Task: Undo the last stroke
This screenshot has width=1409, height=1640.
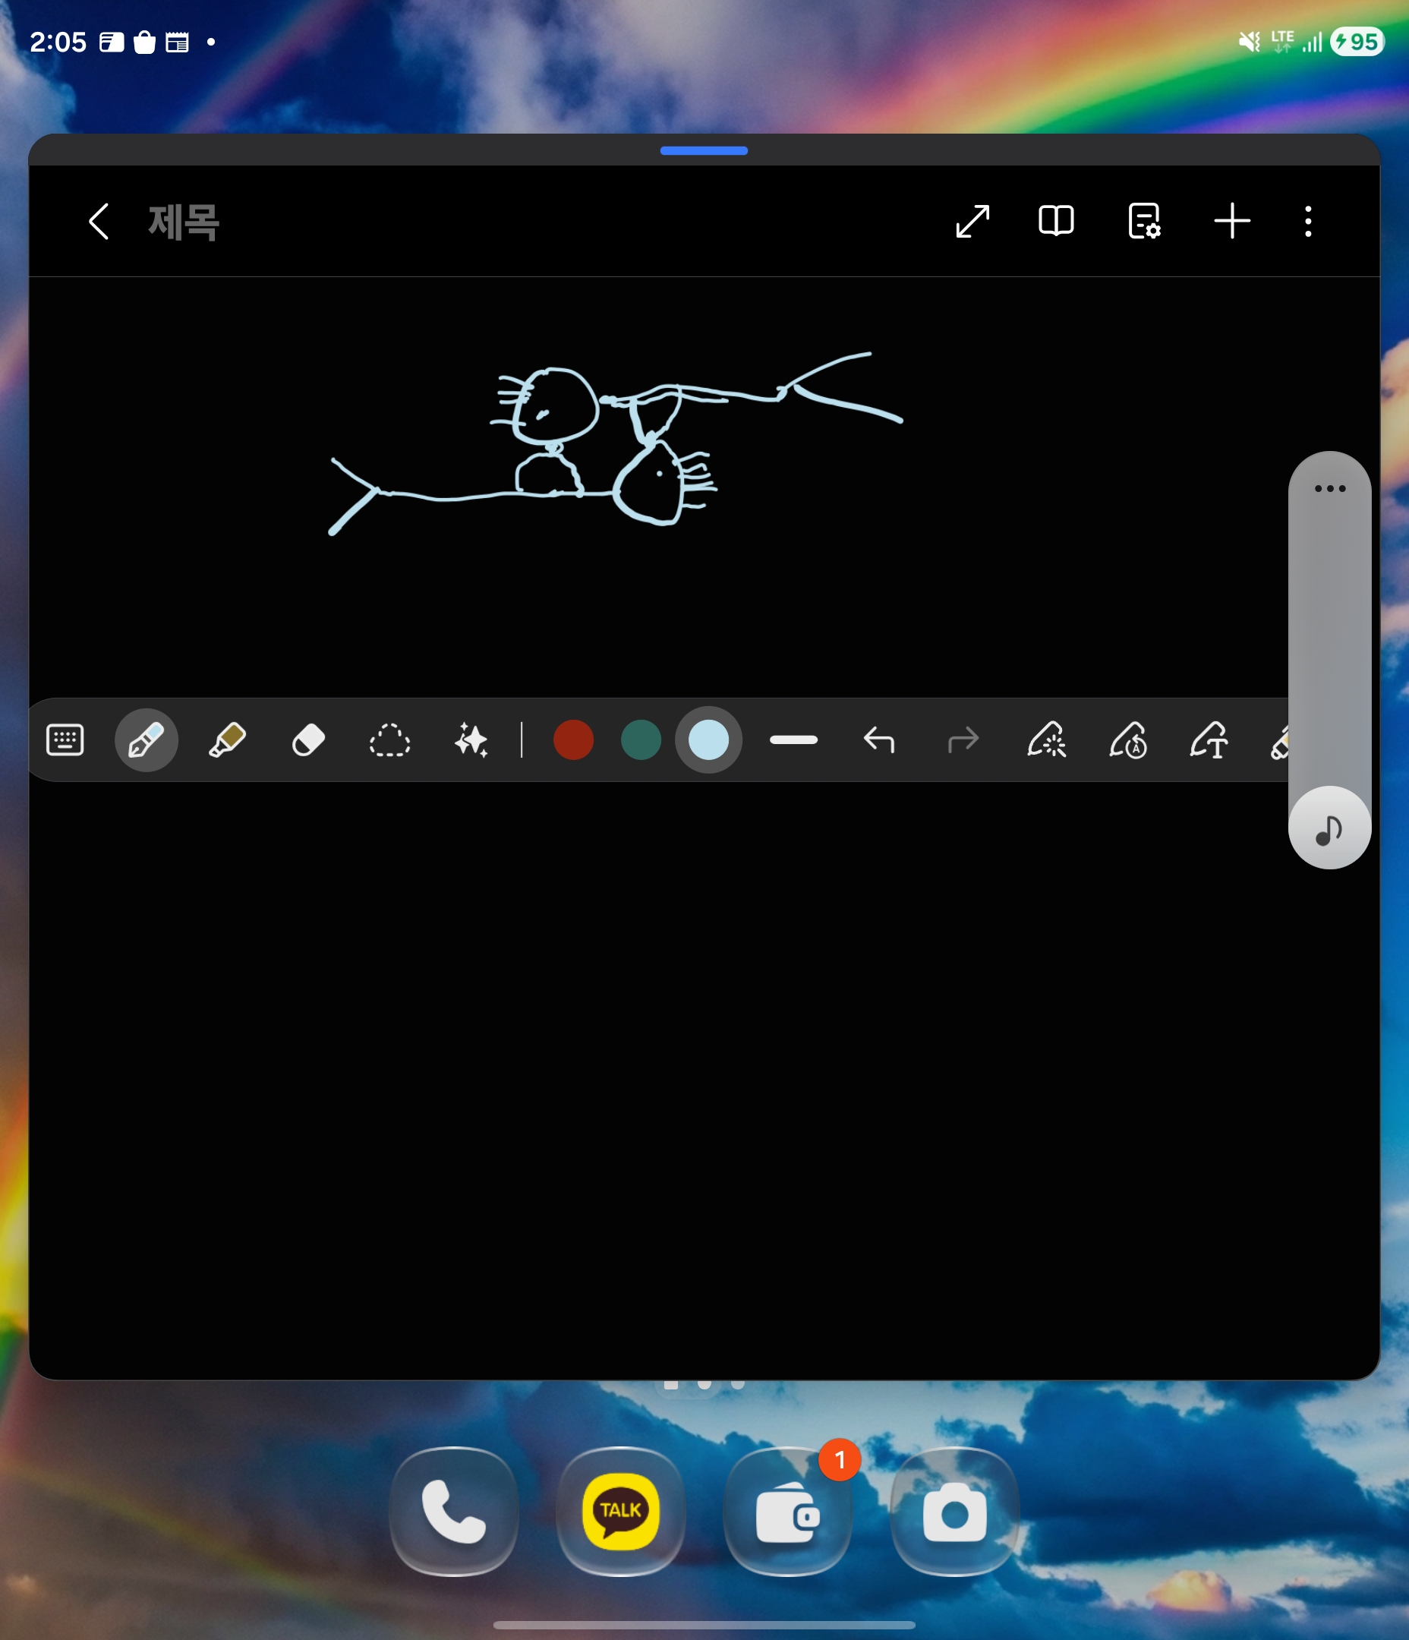Action: pos(878,740)
